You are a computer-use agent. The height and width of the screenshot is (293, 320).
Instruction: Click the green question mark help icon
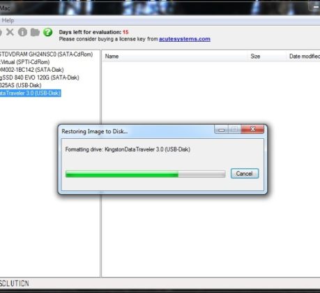48,32
